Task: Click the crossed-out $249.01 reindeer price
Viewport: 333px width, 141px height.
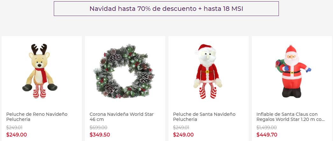Action: pos(14,128)
